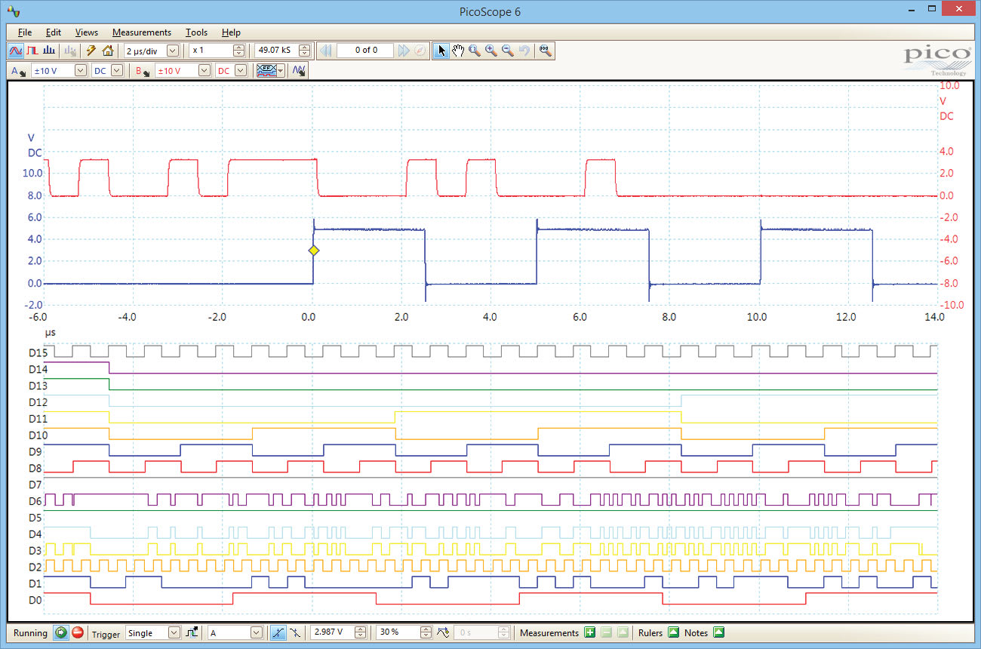Select rising edge trigger direction
The image size is (981, 649).
pyautogui.click(x=278, y=632)
